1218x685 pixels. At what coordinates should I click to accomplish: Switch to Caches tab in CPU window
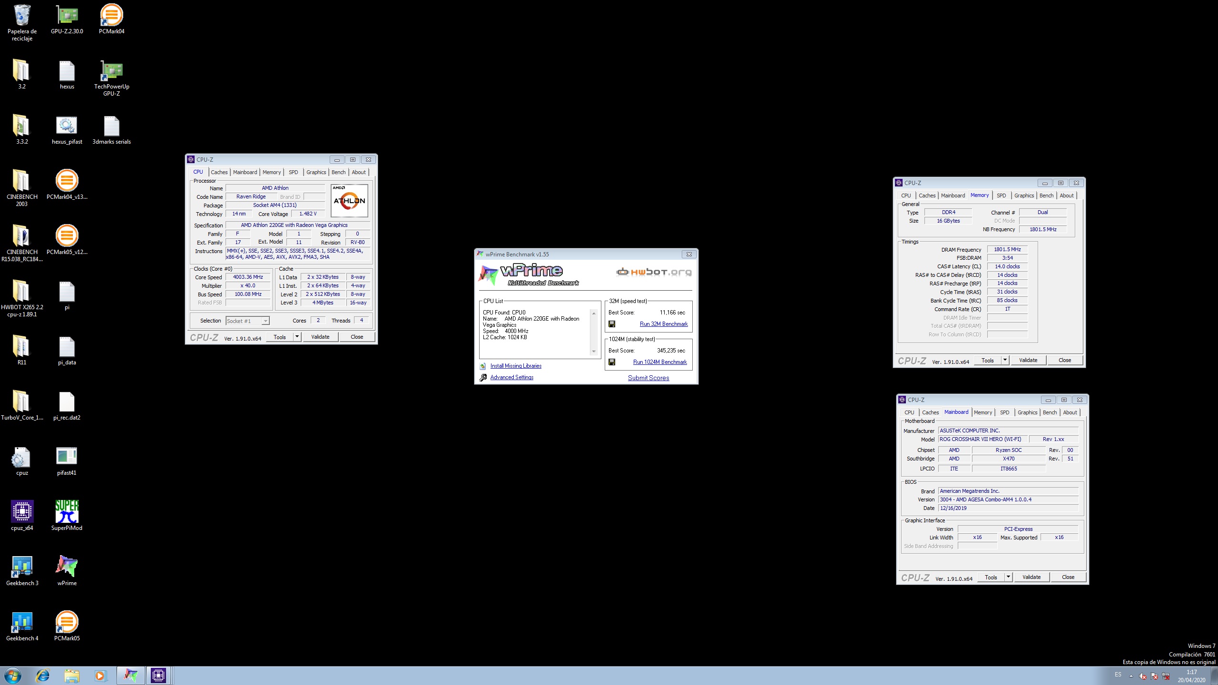(x=219, y=172)
